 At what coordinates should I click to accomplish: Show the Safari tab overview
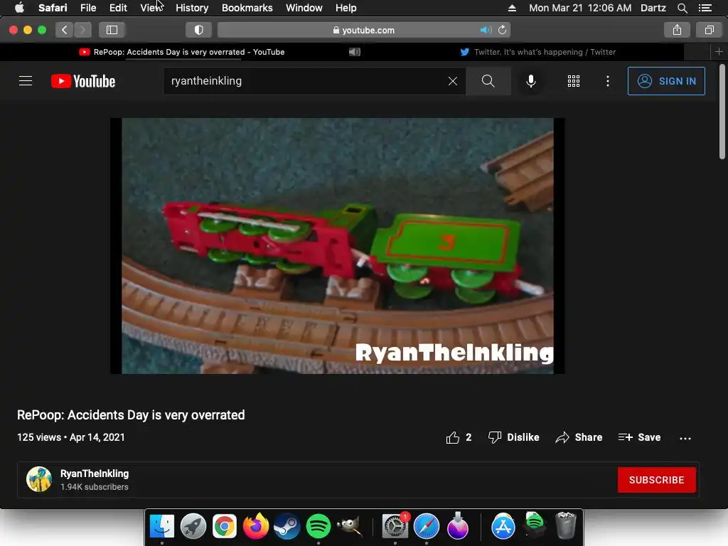tap(709, 30)
